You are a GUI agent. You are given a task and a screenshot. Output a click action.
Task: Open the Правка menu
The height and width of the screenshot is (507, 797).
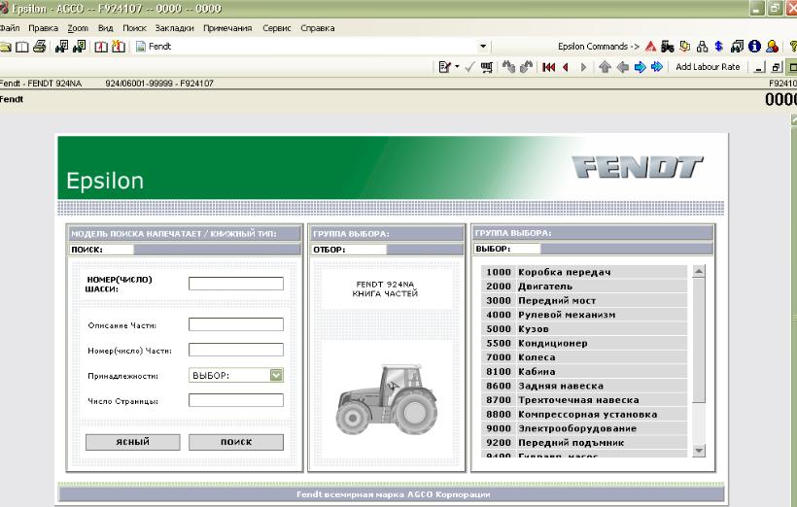[43, 28]
